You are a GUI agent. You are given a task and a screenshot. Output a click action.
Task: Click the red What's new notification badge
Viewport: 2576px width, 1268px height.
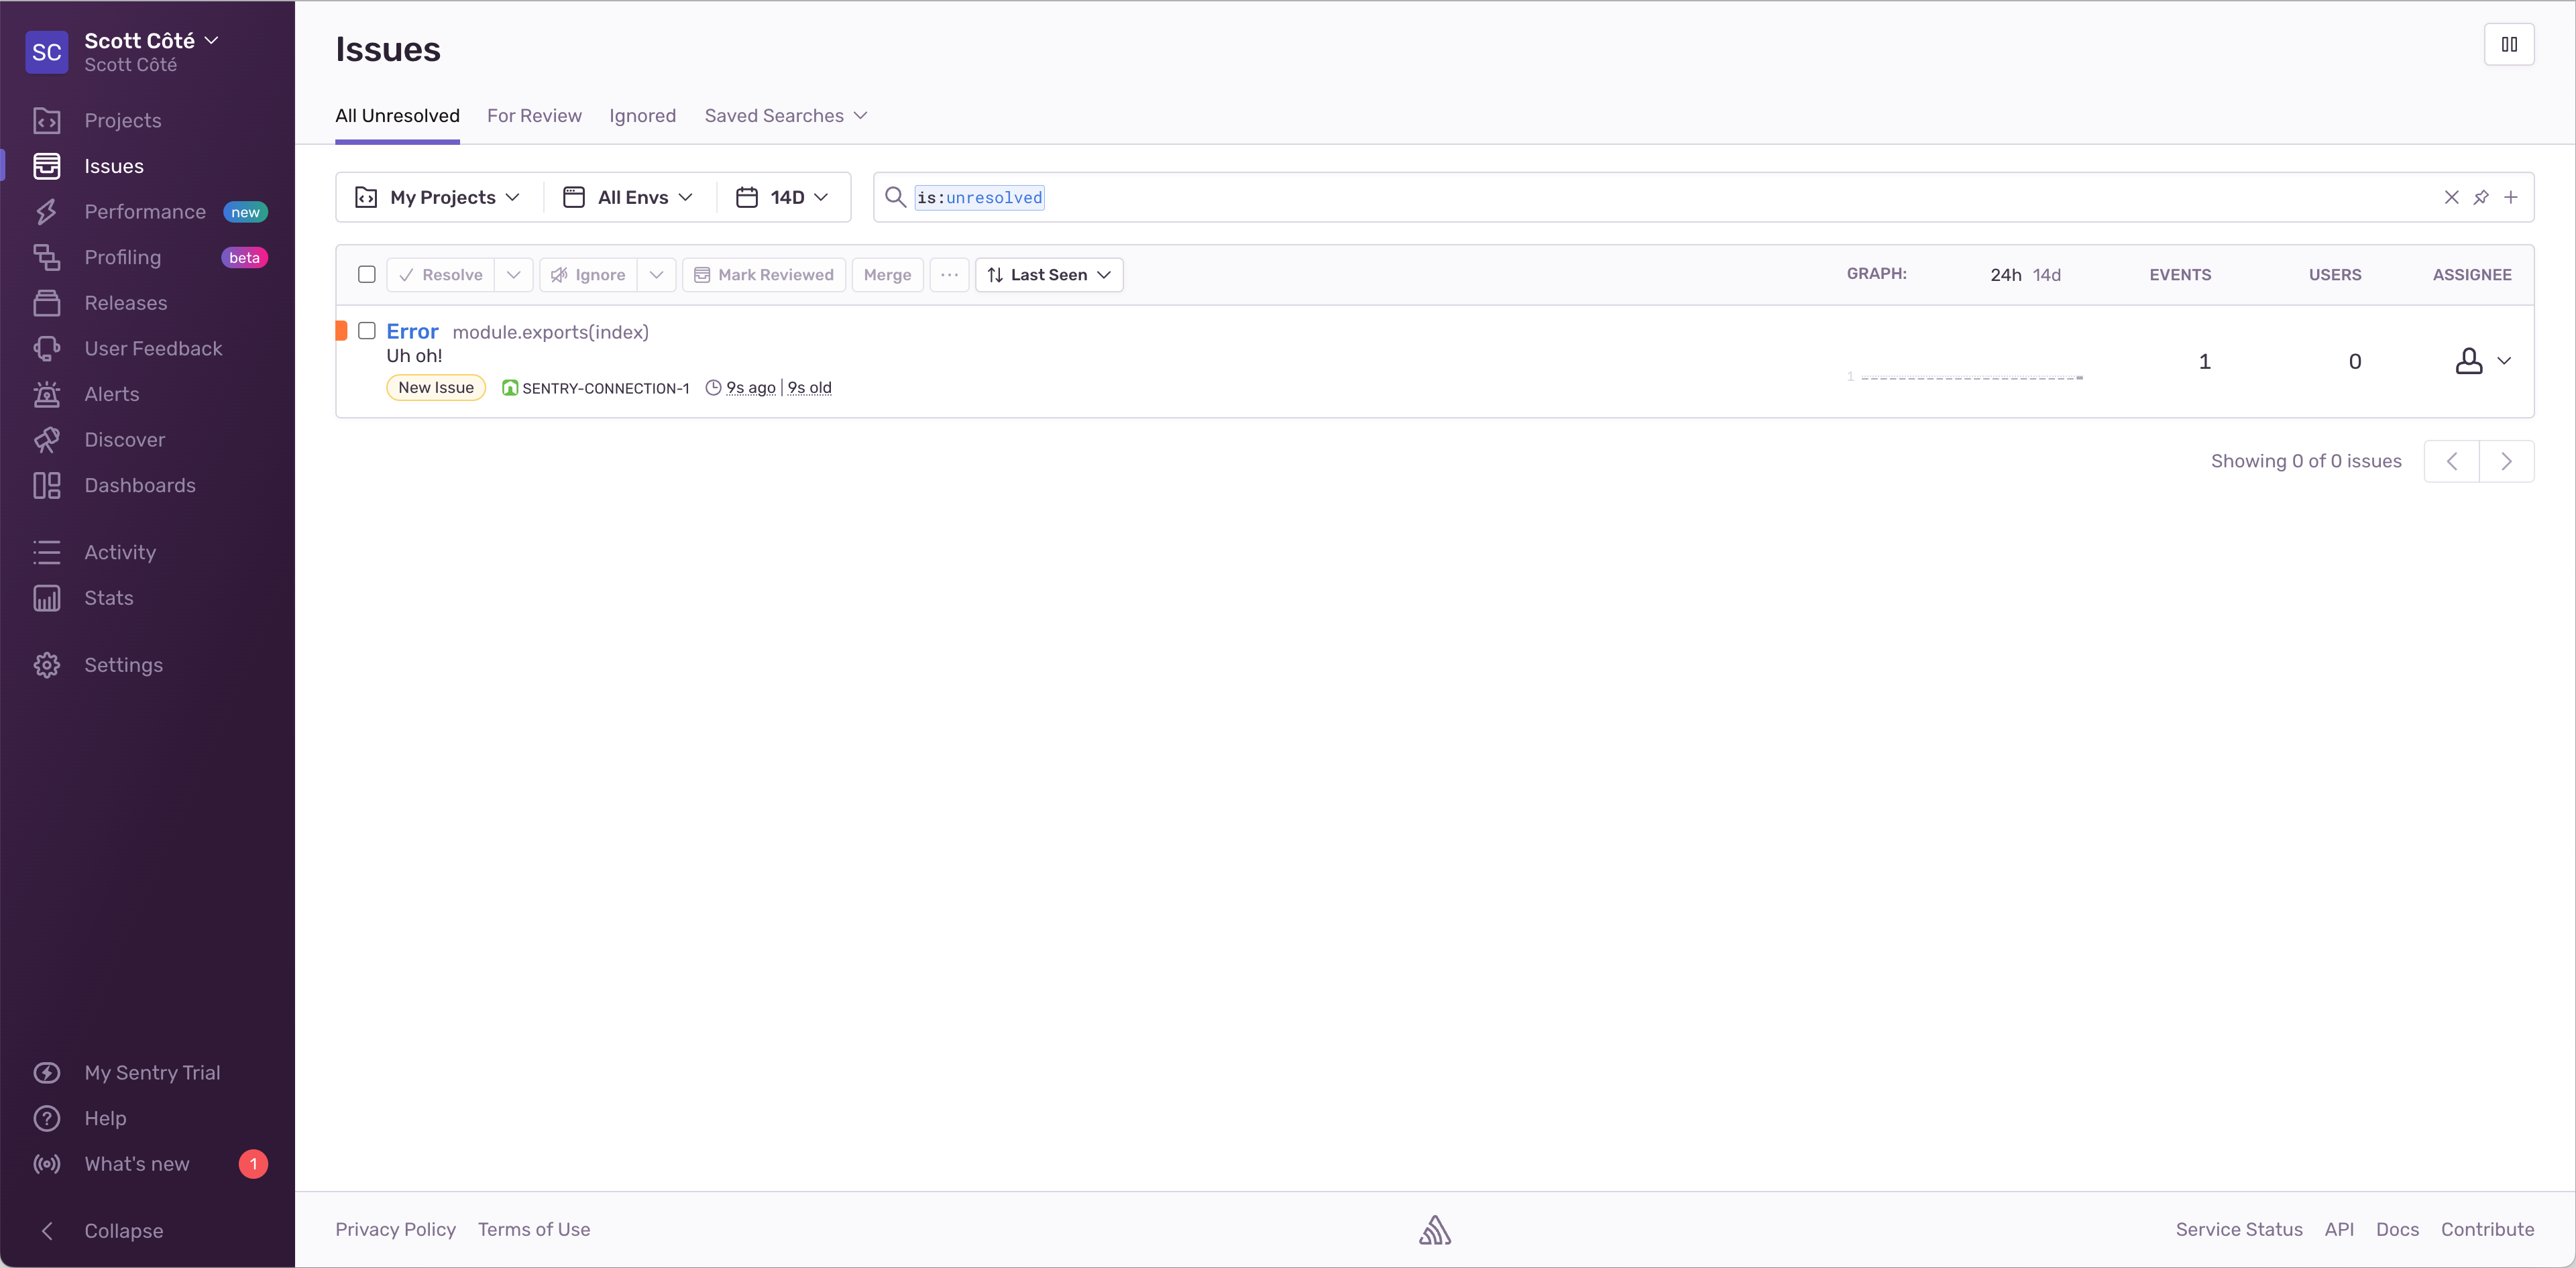(x=253, y=1164)
